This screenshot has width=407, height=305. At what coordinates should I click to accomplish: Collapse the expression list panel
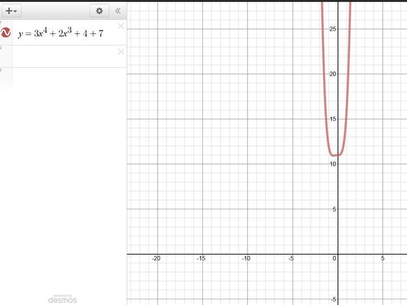(x=118, y=11)
